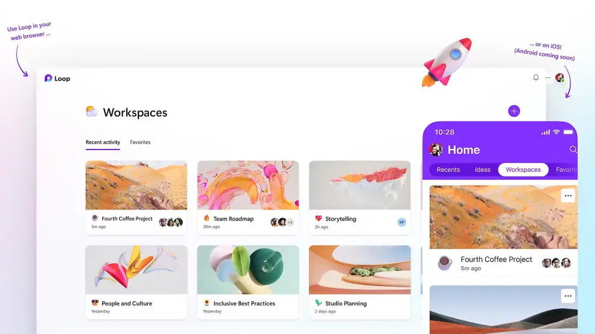
Task: Open the People and Culture workspace
Action: (x=136, y=282)
